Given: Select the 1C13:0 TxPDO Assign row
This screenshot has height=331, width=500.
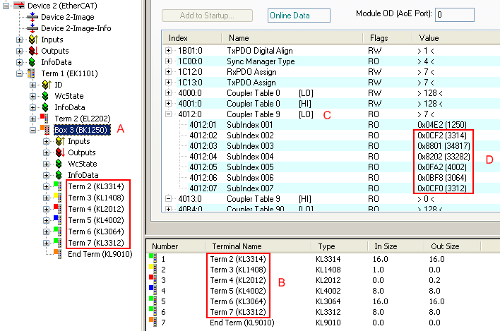Looking at the screenshot, I should 332,83.
